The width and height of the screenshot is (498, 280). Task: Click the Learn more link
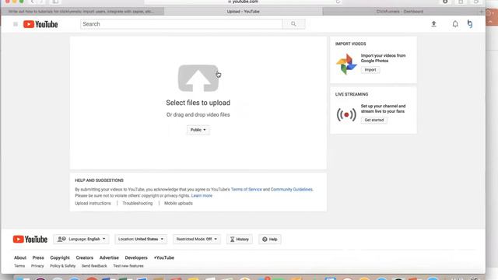pos(202,196)
